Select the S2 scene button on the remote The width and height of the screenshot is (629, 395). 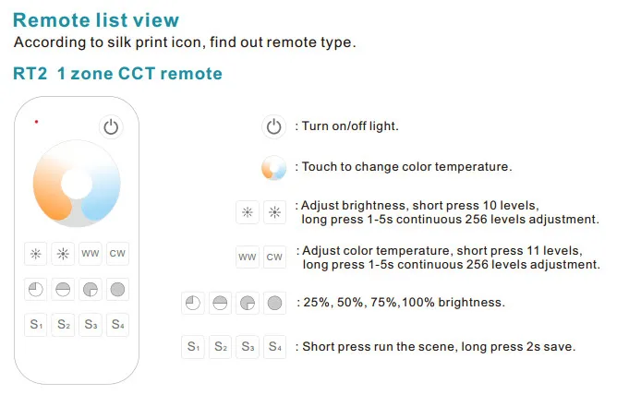pos(63,325)
